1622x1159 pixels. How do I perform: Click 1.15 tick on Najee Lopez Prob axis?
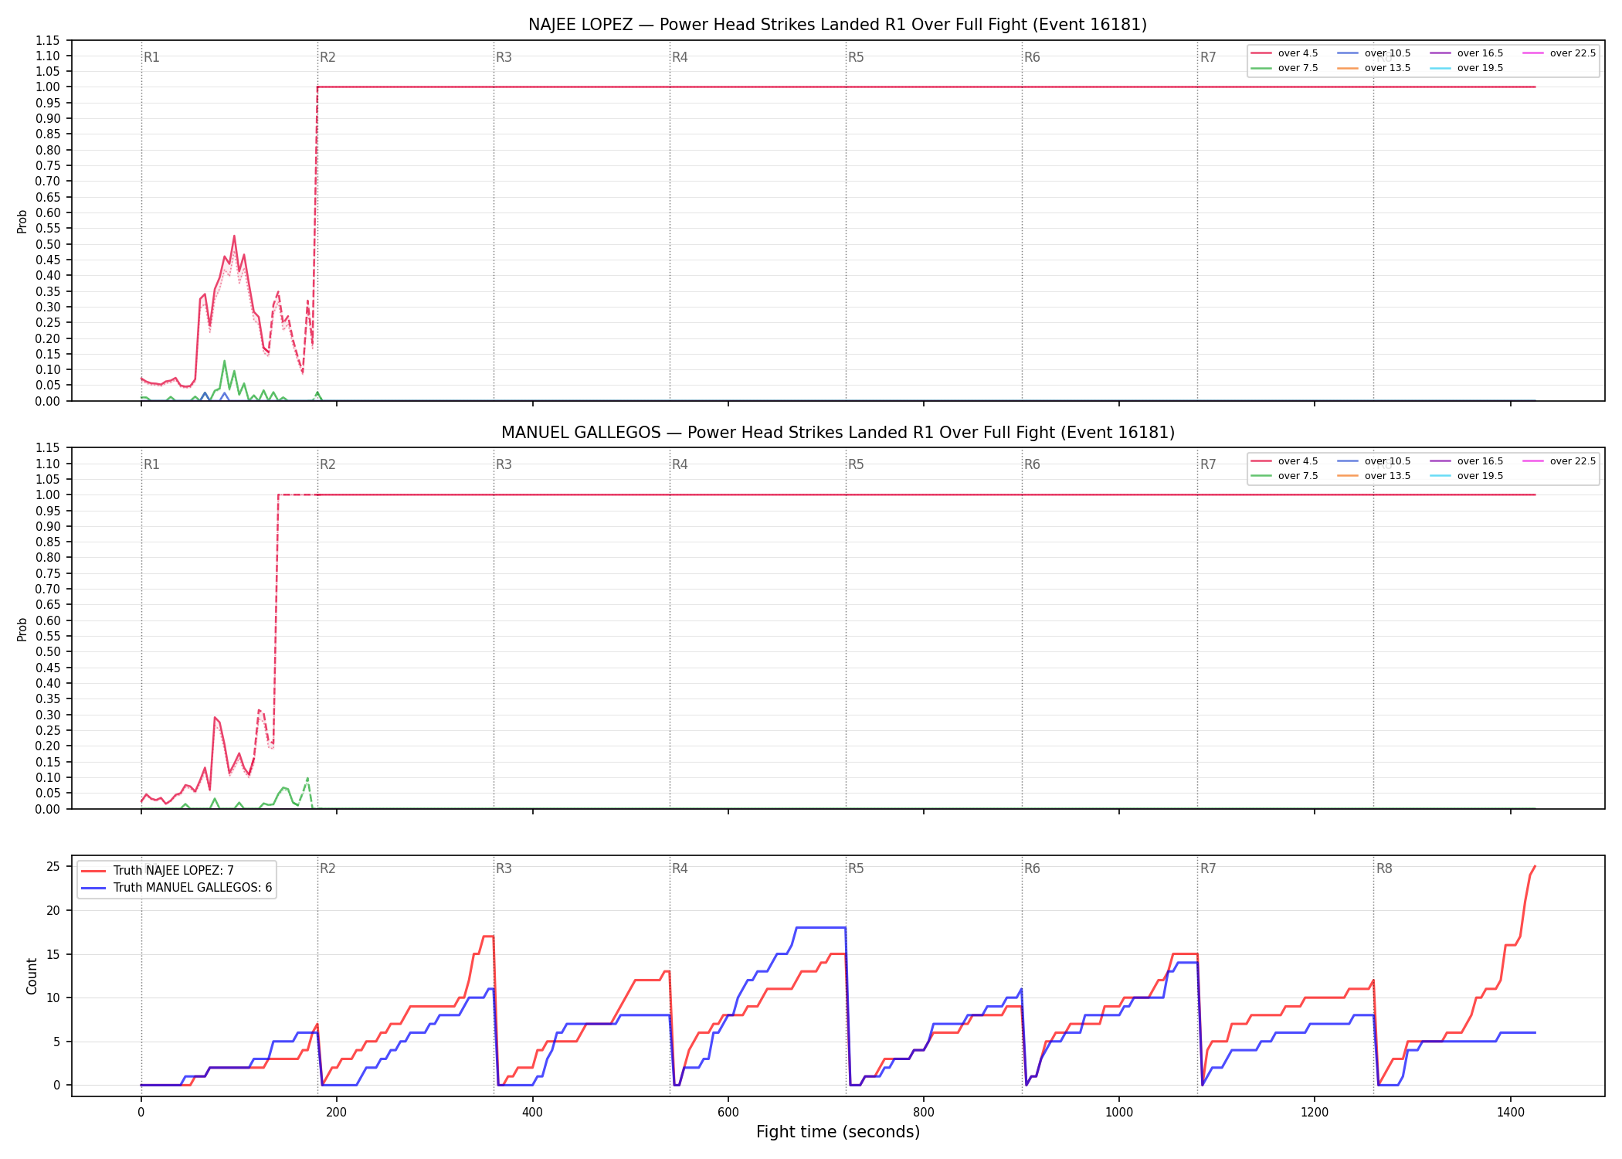click(x=48, y=40)
